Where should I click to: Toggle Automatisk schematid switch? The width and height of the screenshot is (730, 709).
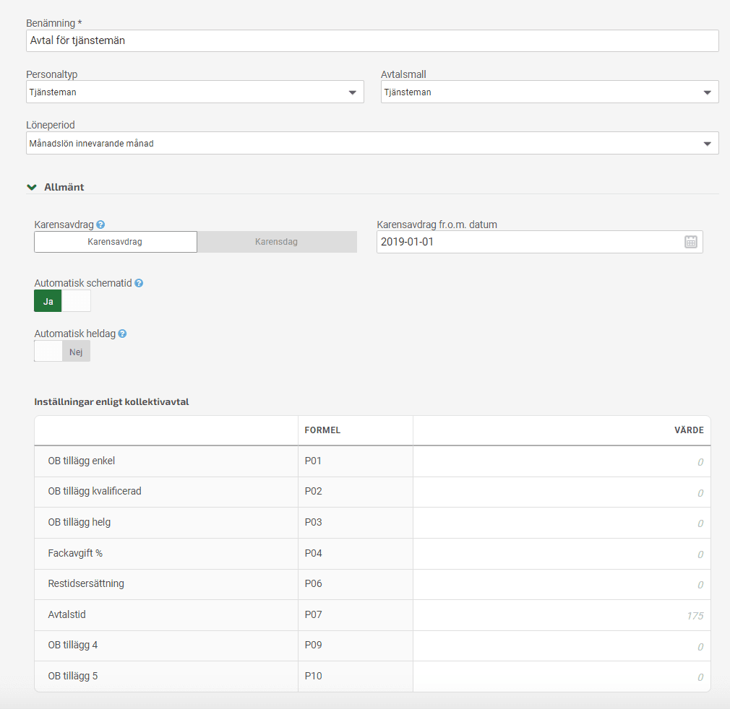click(x=62, y=301)
